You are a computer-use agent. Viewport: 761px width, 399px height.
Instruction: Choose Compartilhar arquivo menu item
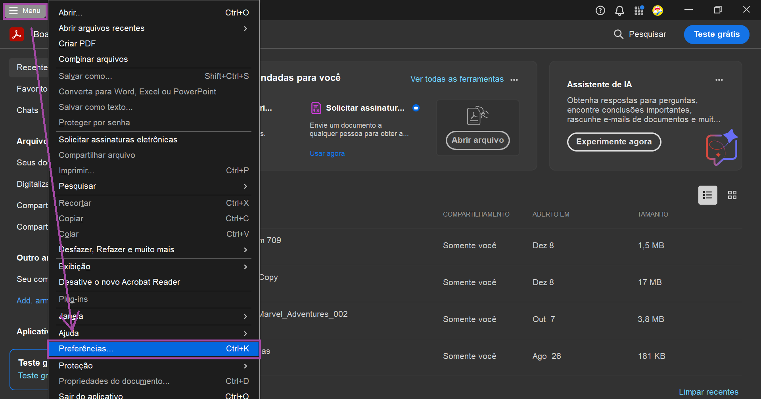click(154, 155)
